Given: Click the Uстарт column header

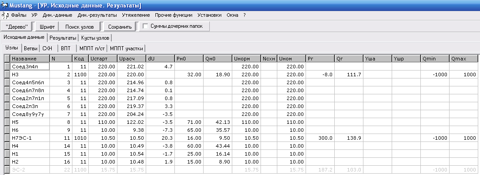Looking at the screenshot, I should [x=103, y=59].
